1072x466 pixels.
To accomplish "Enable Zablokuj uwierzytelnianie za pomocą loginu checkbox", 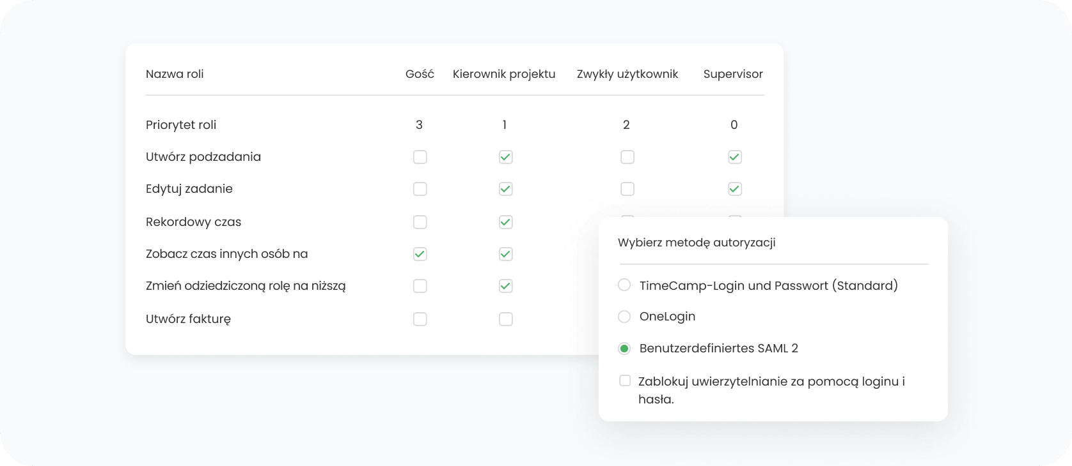I will [x=625, y=381].
